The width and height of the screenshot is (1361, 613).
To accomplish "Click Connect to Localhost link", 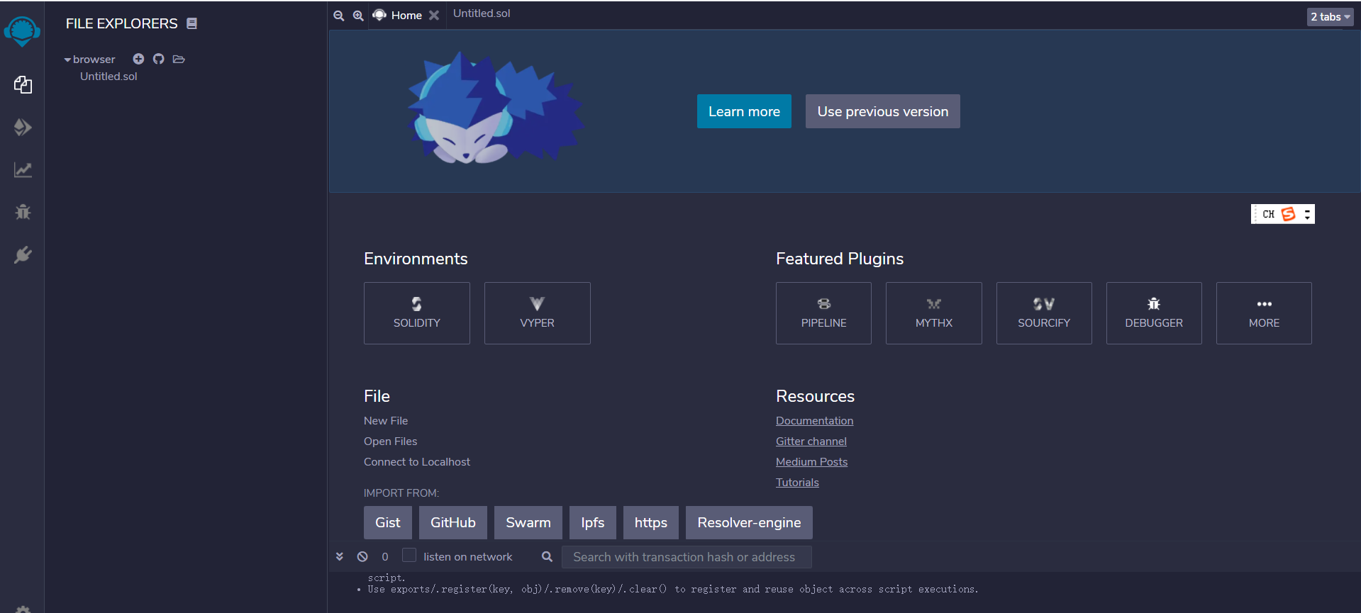I will [417, 462].
